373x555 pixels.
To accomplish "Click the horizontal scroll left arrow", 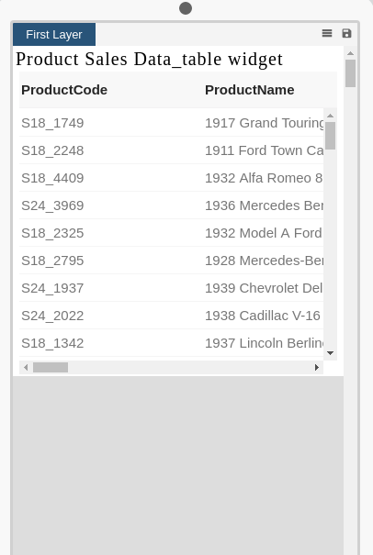I will pyautogui.click(x=26, y=368).
